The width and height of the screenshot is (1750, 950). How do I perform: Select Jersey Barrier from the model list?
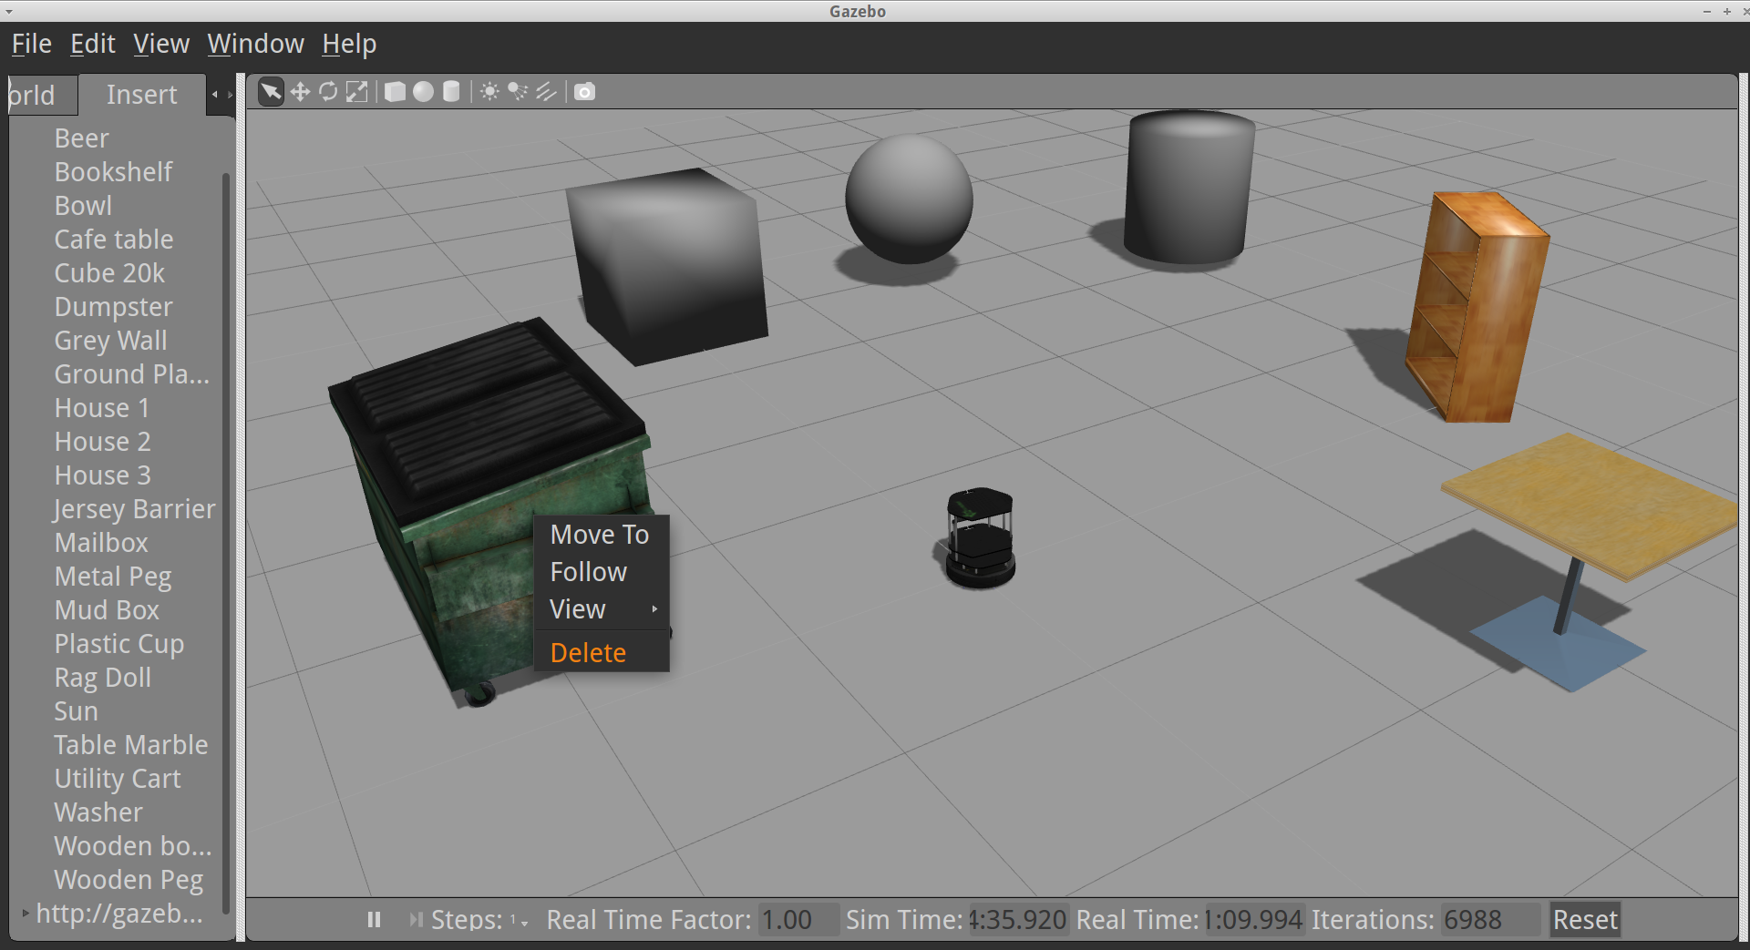134,509
